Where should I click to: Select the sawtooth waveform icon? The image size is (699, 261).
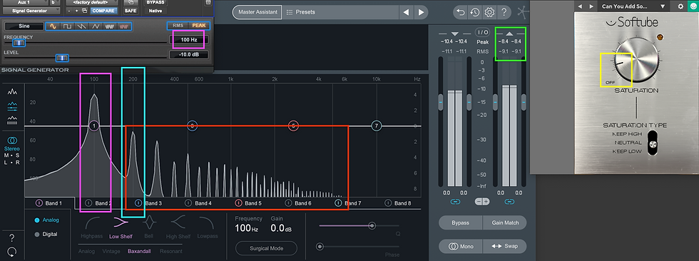click(81, 26)
